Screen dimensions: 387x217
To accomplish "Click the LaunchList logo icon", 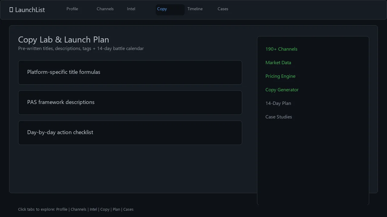I will (x=11, y=10).
